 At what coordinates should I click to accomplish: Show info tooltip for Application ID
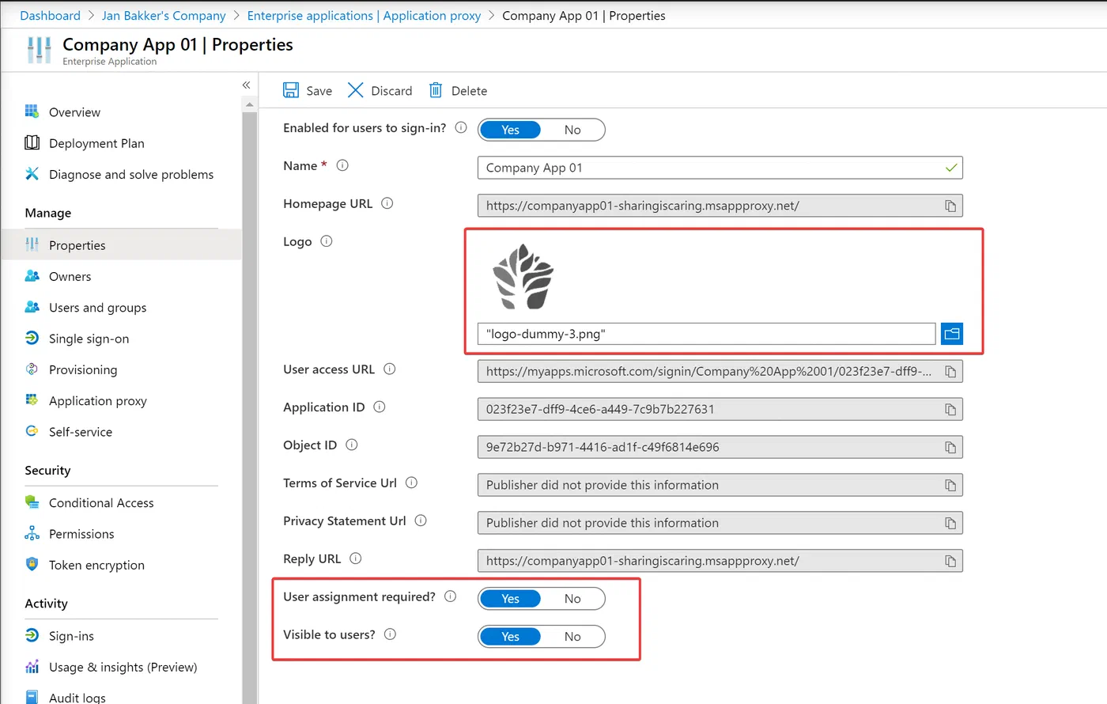pos(380,407)
